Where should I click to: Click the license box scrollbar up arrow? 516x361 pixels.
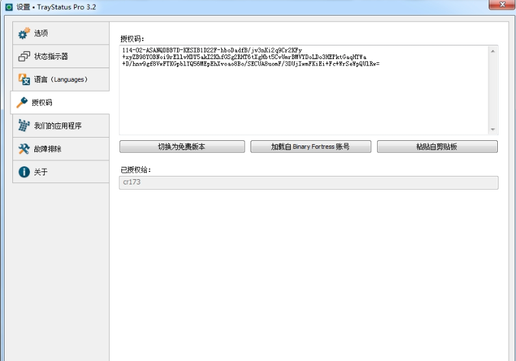coord(493,51)
